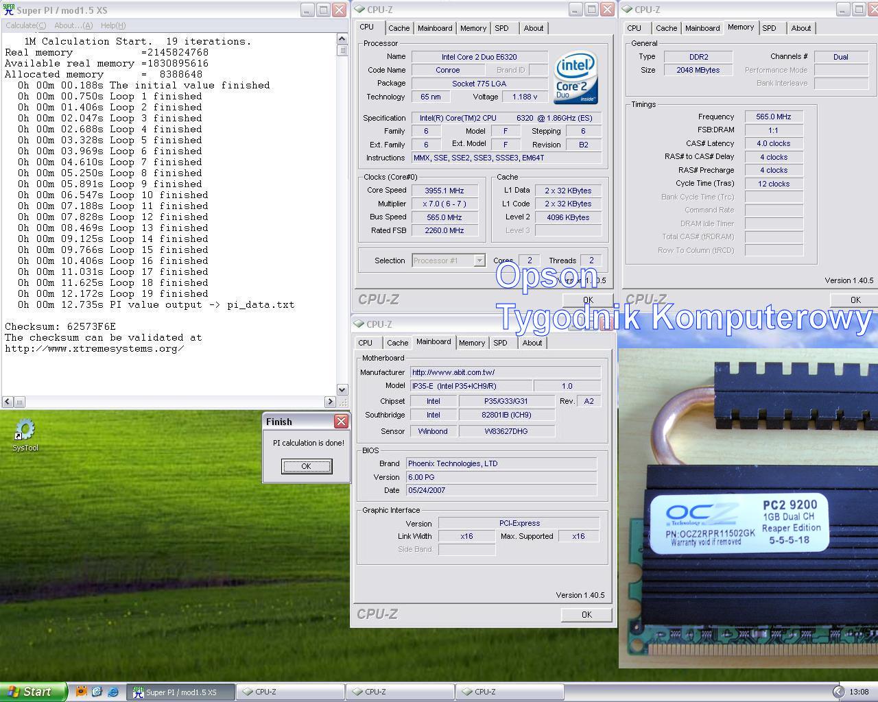Select the CPU tab in the Mainboard window
Screen dimensions: 878x702
[x=366, y=343]
